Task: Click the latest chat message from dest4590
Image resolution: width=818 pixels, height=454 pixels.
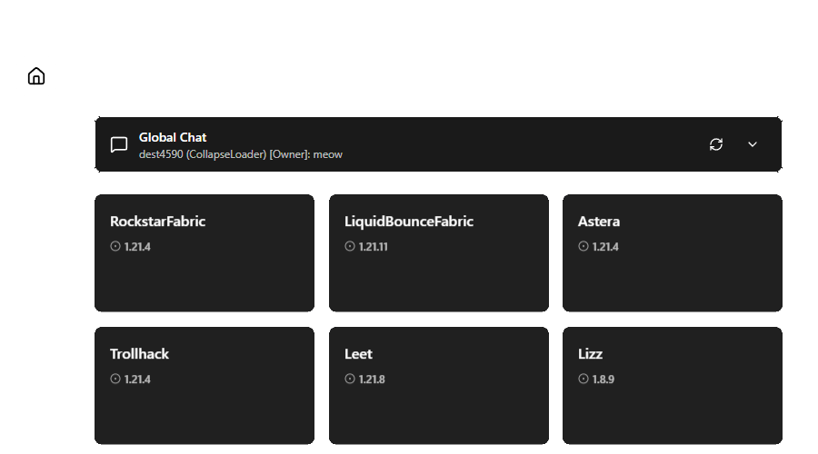Action: click(x=240, y=154)
